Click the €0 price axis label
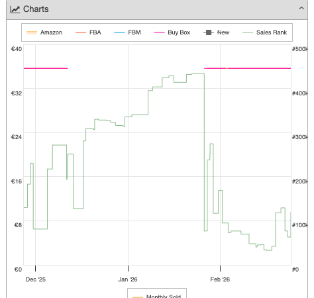314x298 pixels. (x=18, y=270)
